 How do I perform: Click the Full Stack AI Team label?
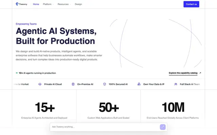point(190,84)
